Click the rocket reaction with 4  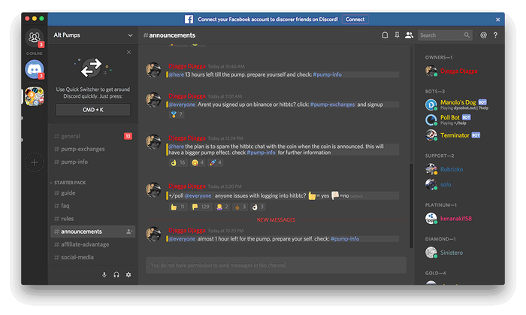click(216, 162)
